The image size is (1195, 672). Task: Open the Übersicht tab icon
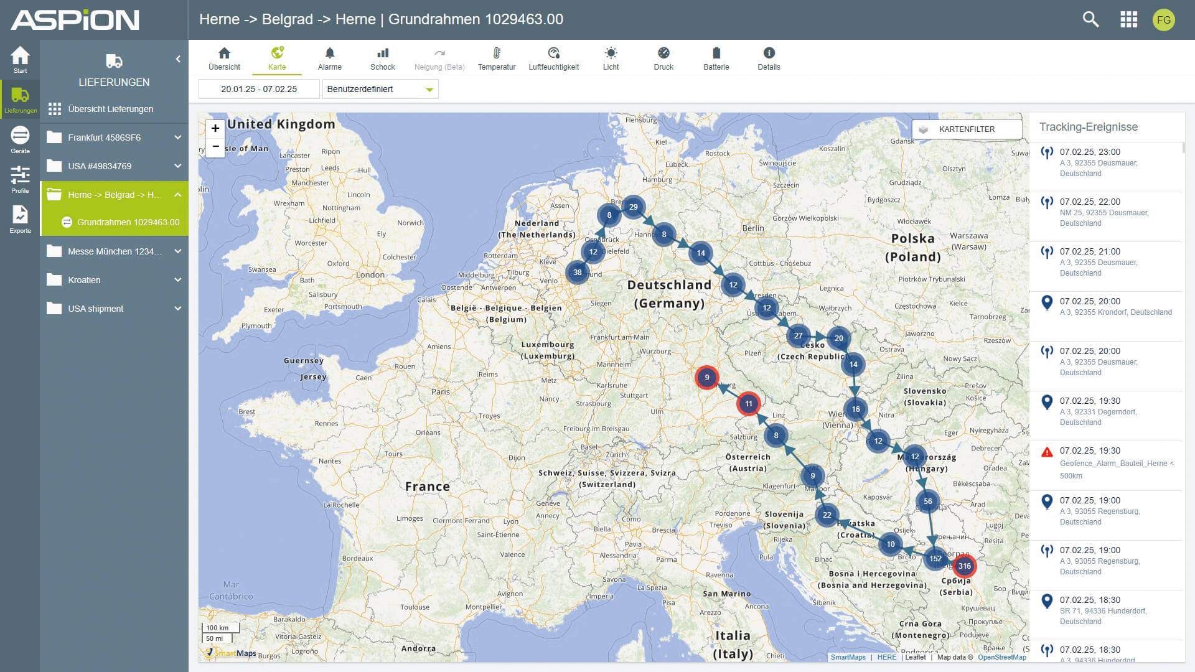tap(225, 58)
